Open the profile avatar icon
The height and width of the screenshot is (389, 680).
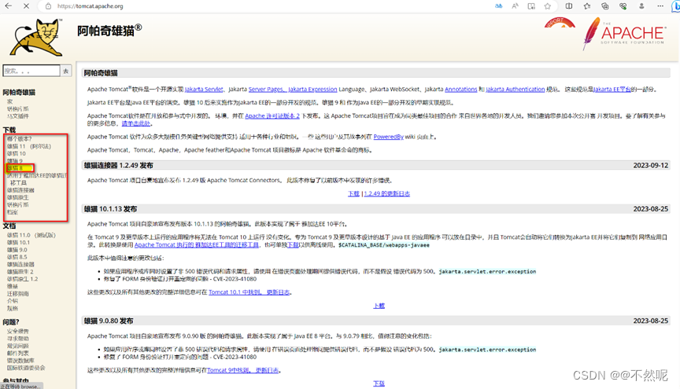coord(641,6)
